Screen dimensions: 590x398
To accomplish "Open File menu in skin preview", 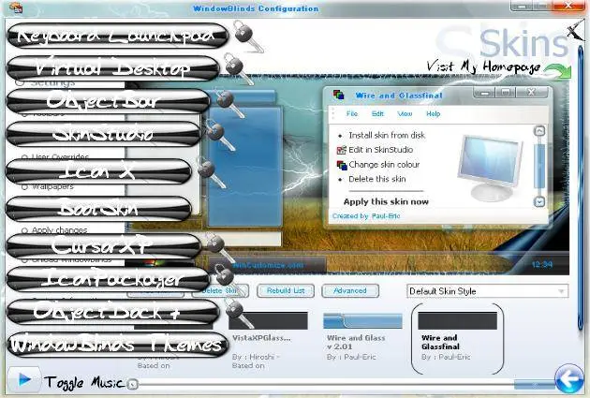I will coord(352,113).
